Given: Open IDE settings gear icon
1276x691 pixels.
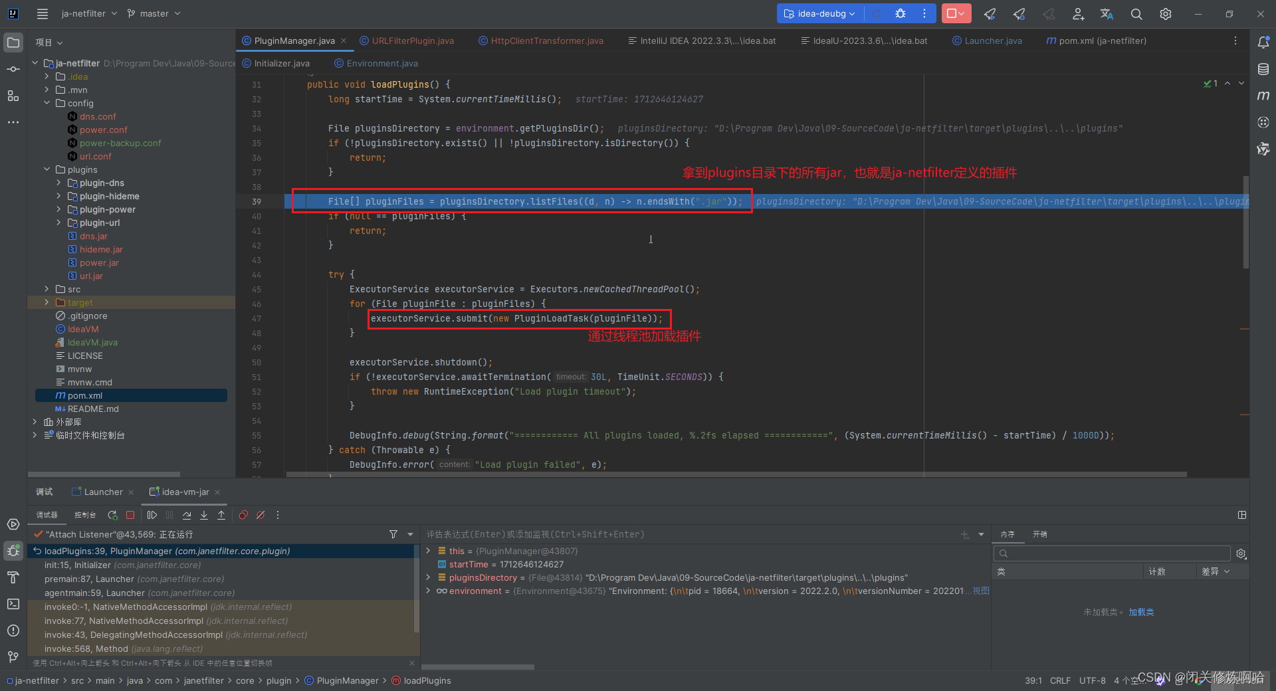Looking at the screenshot, I should pos(1166,13).
